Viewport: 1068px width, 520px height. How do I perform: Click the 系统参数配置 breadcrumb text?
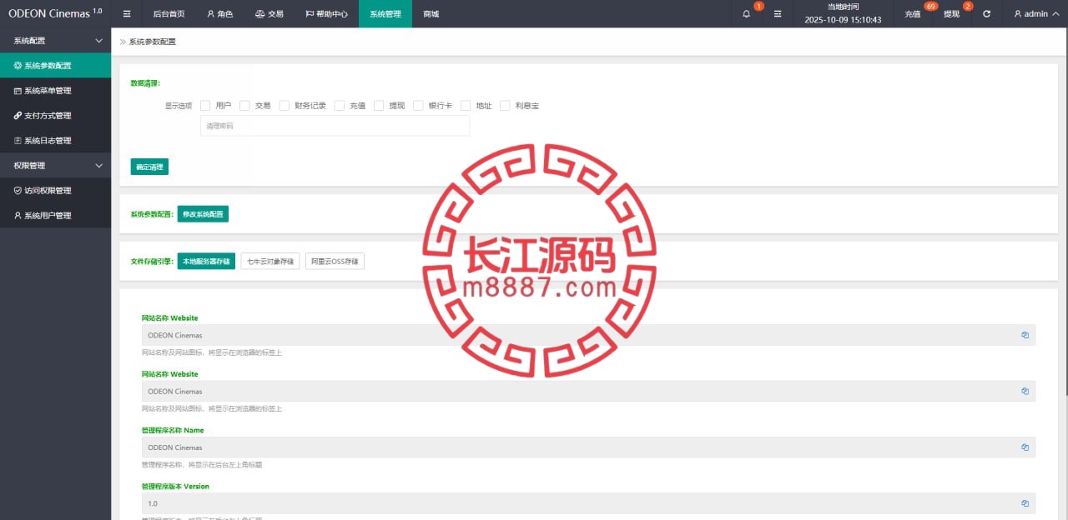coord(153,42)
